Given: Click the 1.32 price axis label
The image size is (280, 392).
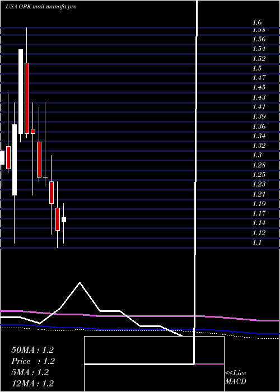Looking at the screenshot, I should coord(259,146).
